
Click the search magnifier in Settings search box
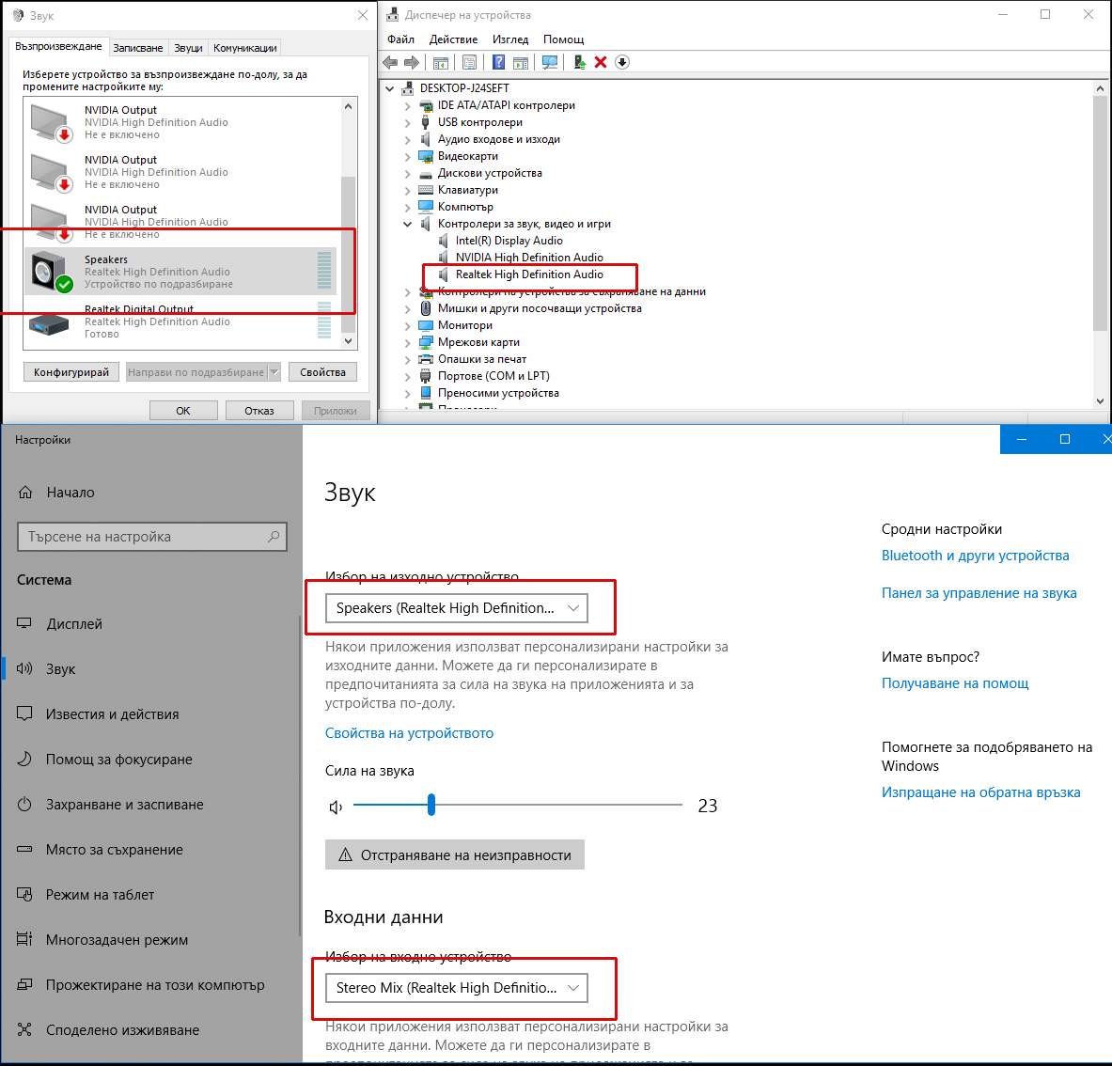(274, 537)
